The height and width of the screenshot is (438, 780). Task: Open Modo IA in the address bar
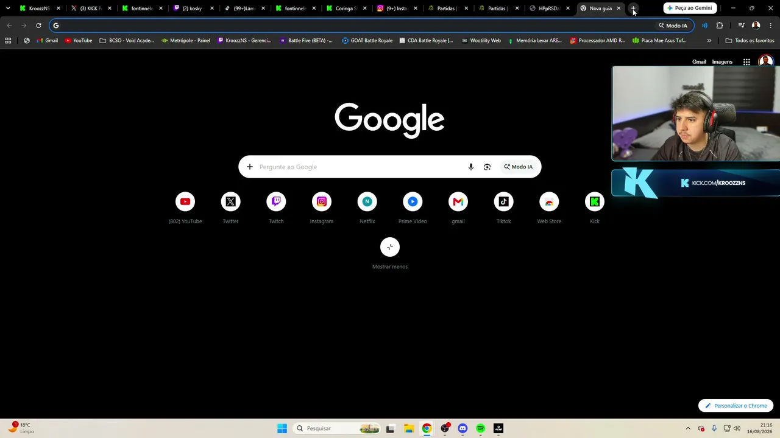pos(673,26)
